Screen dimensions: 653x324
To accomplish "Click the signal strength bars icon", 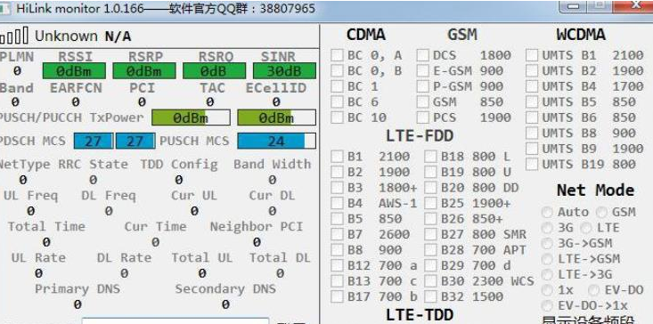I will tap(14, 36).
